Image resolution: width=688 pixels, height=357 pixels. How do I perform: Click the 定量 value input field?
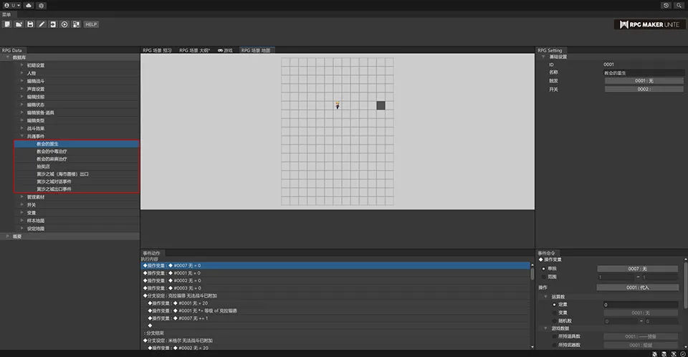pos(639,305)
